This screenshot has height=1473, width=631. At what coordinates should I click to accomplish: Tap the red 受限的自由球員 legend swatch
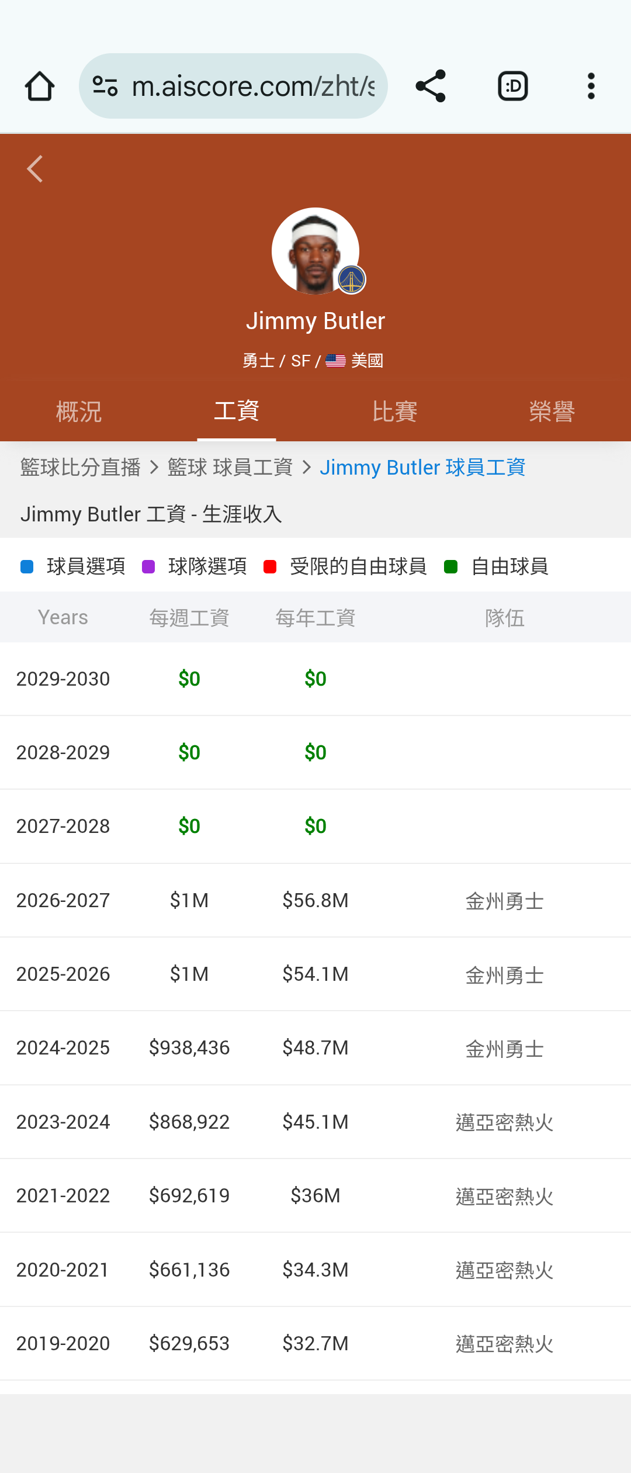pyautogui.click(x=270, y=566)
